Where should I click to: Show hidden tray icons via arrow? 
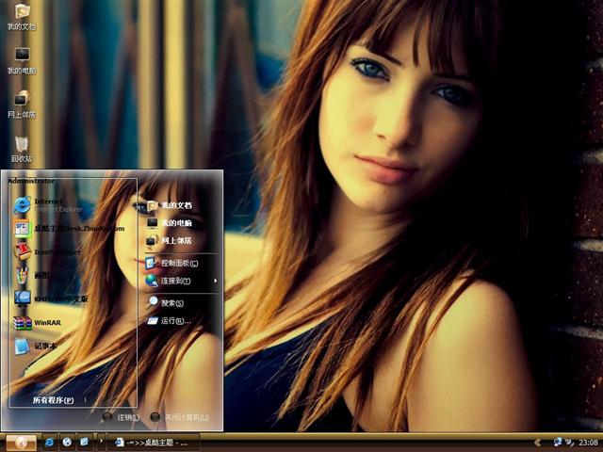point(537,442)
